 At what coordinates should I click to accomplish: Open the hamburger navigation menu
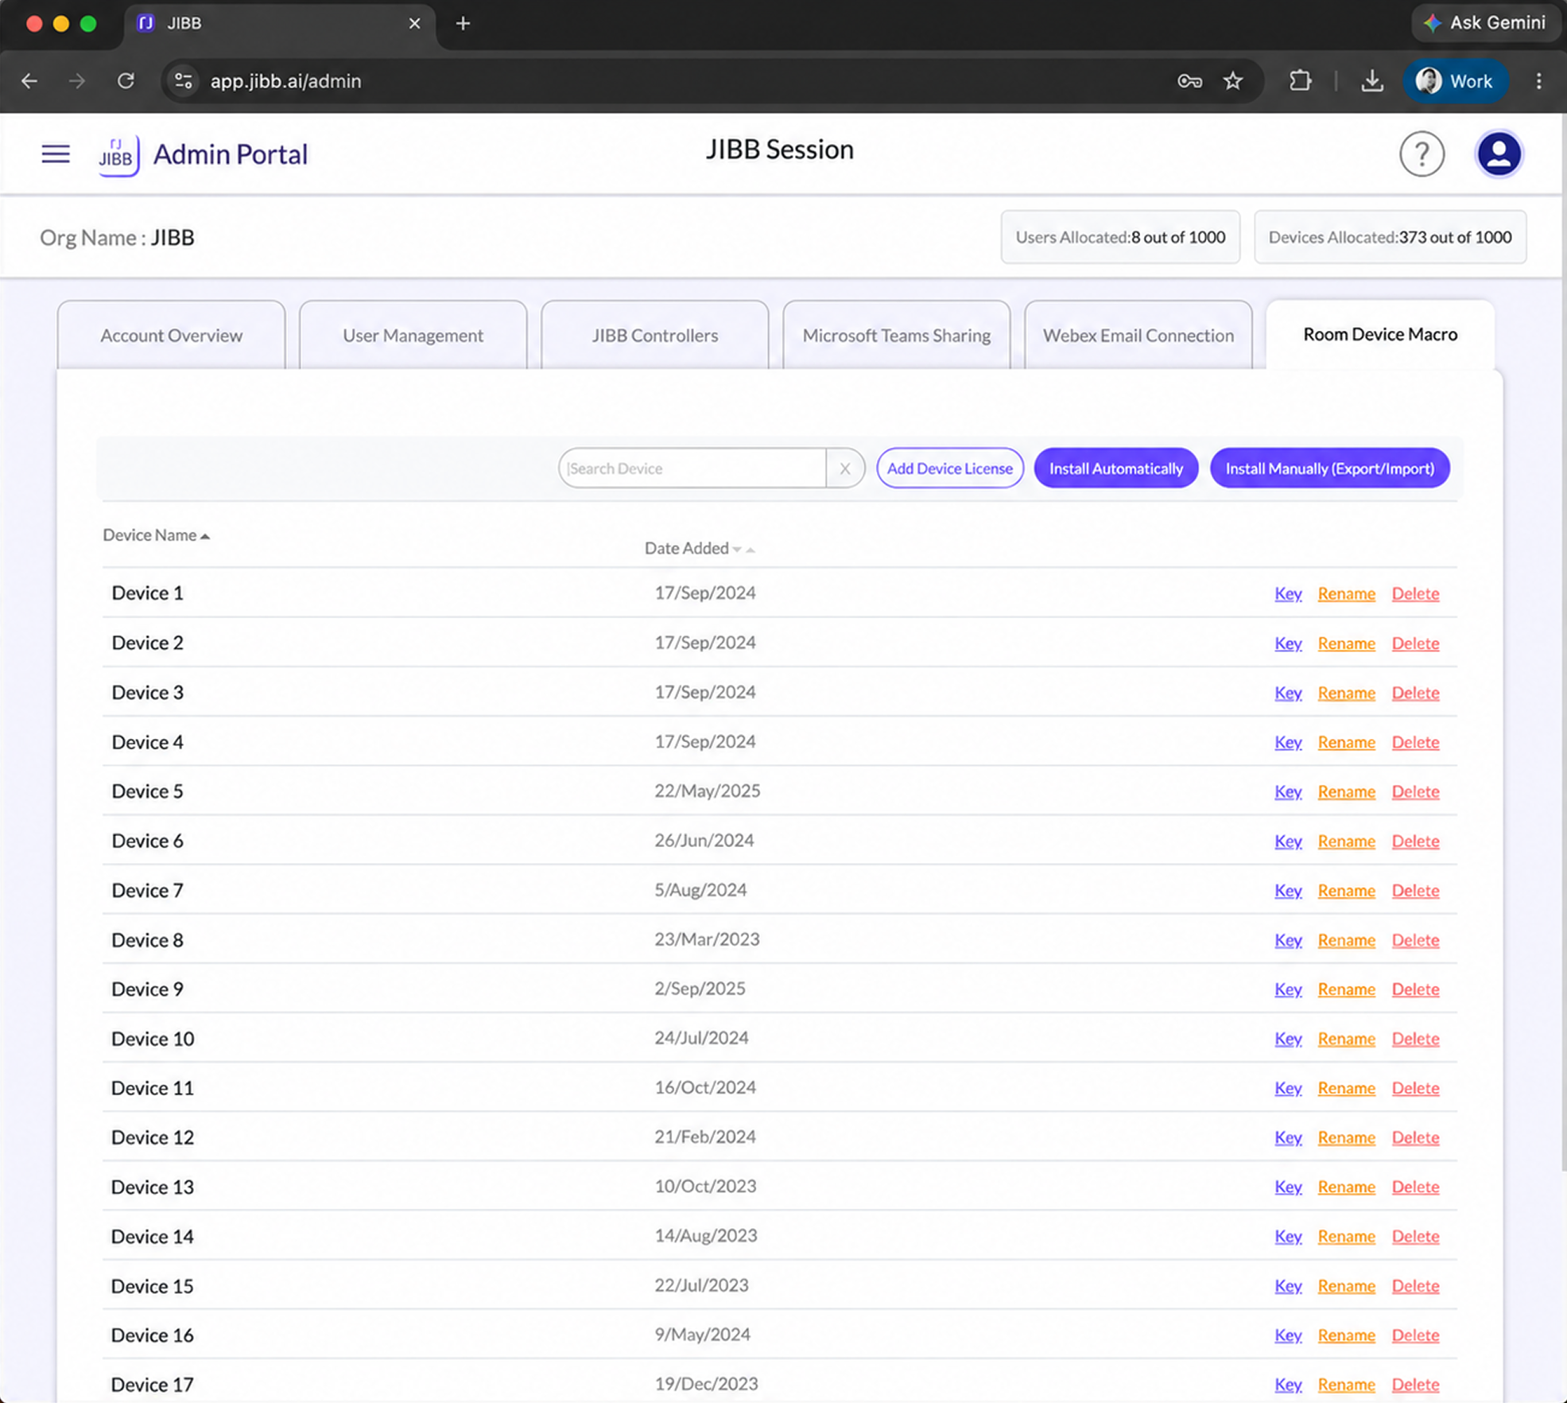click(x=56, y=154)
